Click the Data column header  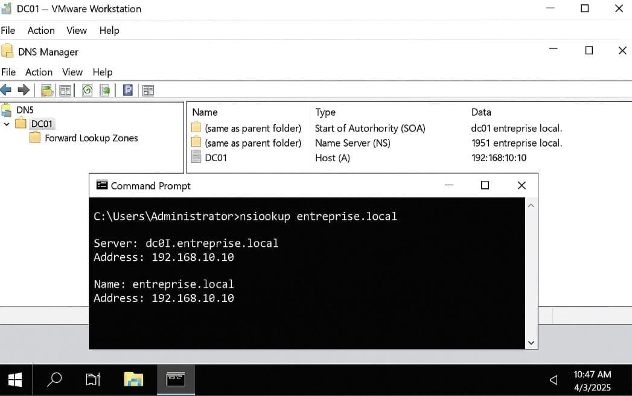481,112
